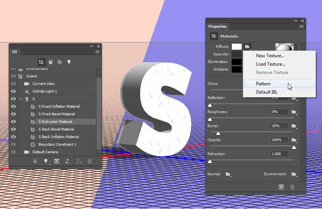The image size is (322, 209).
Task: Filter 3D panel by meshes
Action: [x=50, y=62]
